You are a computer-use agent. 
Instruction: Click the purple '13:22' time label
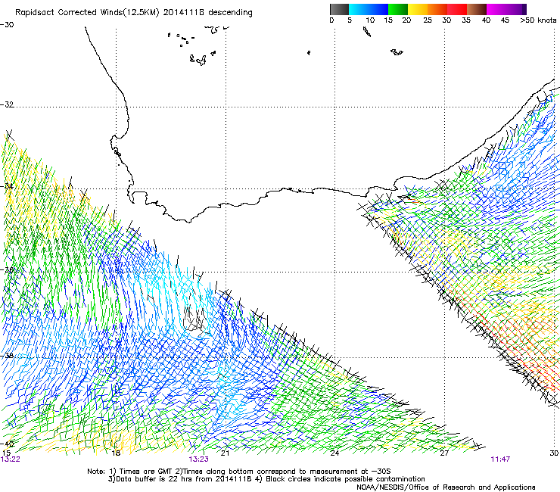pos(11,459)
